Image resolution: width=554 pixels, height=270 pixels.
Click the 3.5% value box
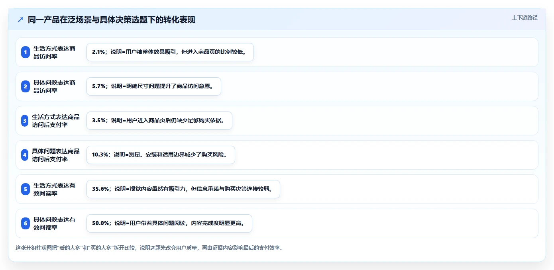[159, 121]
